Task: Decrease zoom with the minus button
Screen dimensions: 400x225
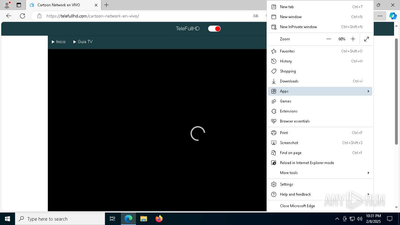Action: pos(328,39)
